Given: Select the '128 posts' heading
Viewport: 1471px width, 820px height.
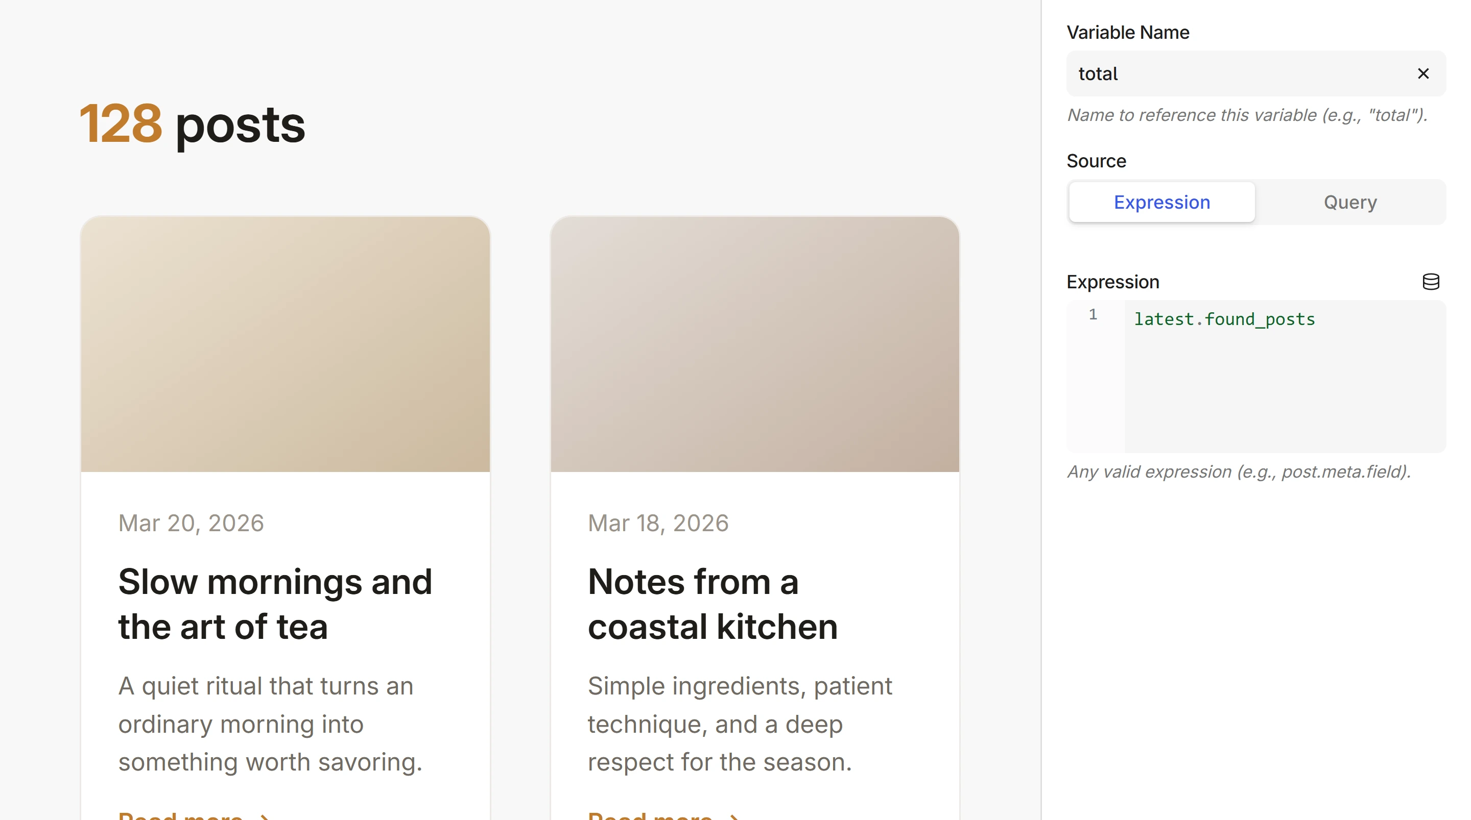Looking at the screenshot, I should pyautogui.click(x=193, y=125).
